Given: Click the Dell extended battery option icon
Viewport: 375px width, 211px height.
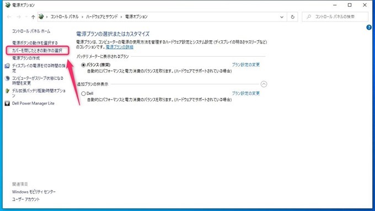Looking at the screenshot, I should (x=7, y=91).
